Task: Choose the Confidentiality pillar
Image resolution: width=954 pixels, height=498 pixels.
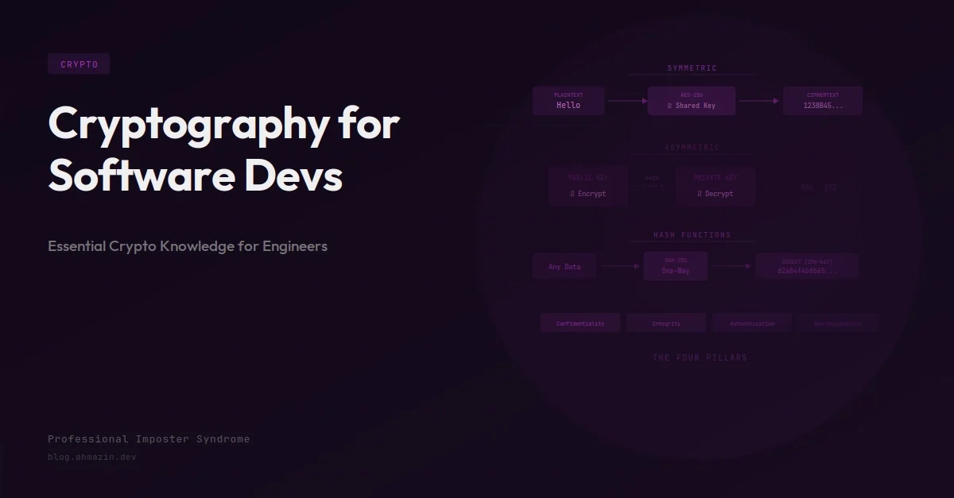Action: 580,323
